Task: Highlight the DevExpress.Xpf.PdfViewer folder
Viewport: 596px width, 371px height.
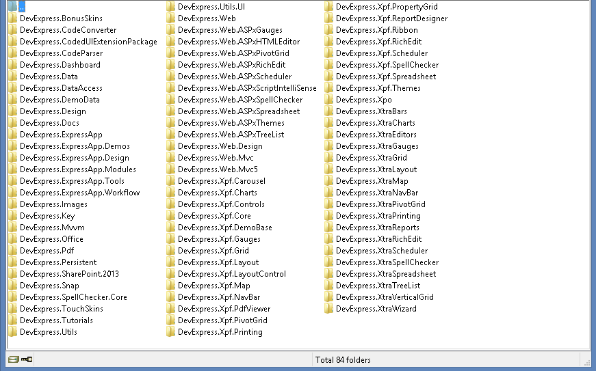Action: point(223,309)
